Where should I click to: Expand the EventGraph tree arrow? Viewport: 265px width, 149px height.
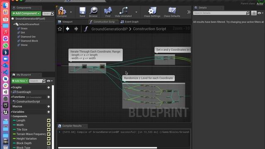point(12,92)
